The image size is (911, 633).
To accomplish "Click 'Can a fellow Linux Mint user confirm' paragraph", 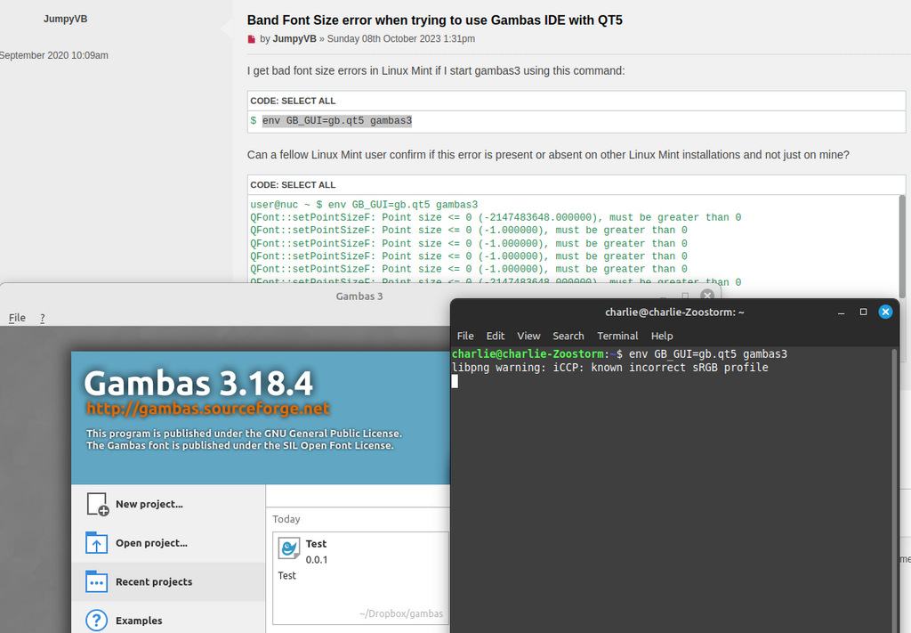I will [x=548, y=155].
